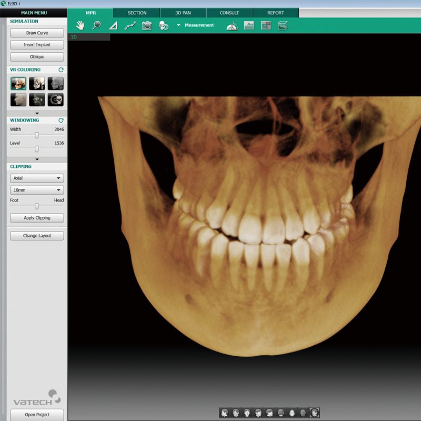
Task: Open the Axial clipping direction dropdown
Action: click(36, 178)
